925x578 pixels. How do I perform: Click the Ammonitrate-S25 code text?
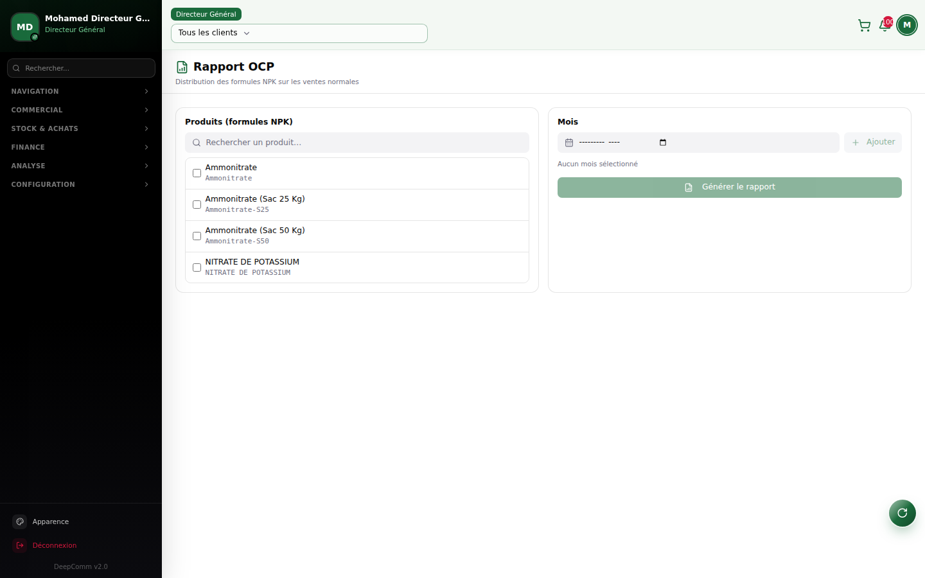pyautogui.click(x=237, y=210)
